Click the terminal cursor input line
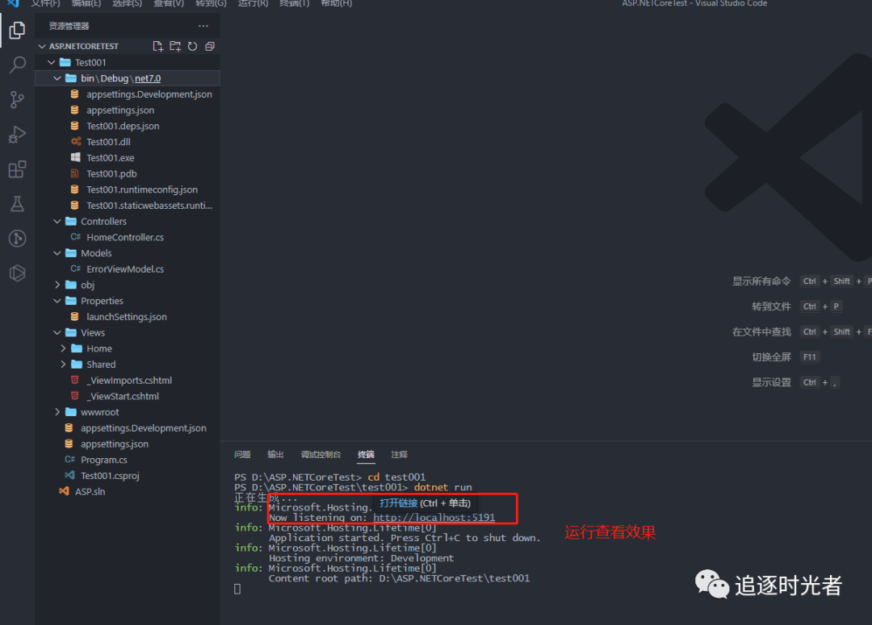 [x=237, y=589]
